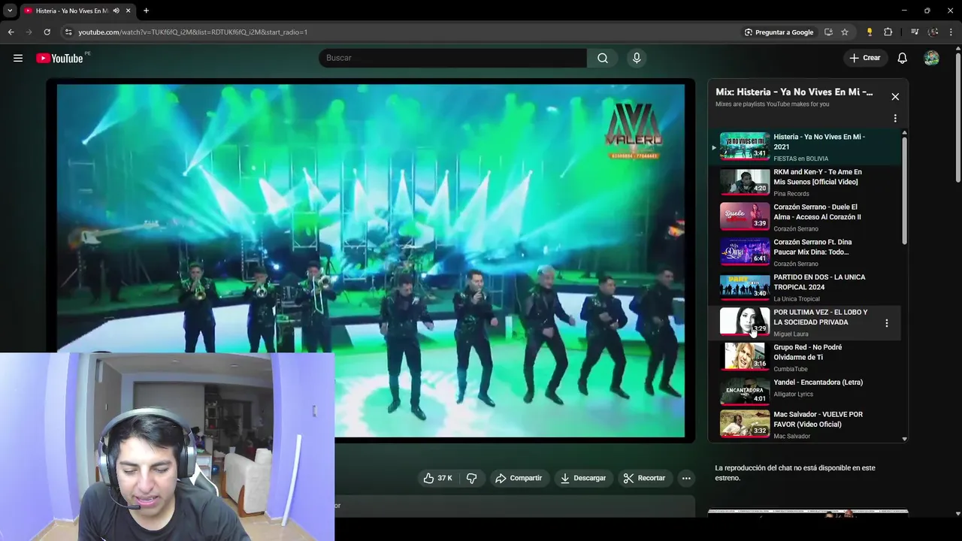Viewport: 962px width, 541px height.
Task: Click the page vertical scrollbar thumb
Action: [x=958, y=116]
